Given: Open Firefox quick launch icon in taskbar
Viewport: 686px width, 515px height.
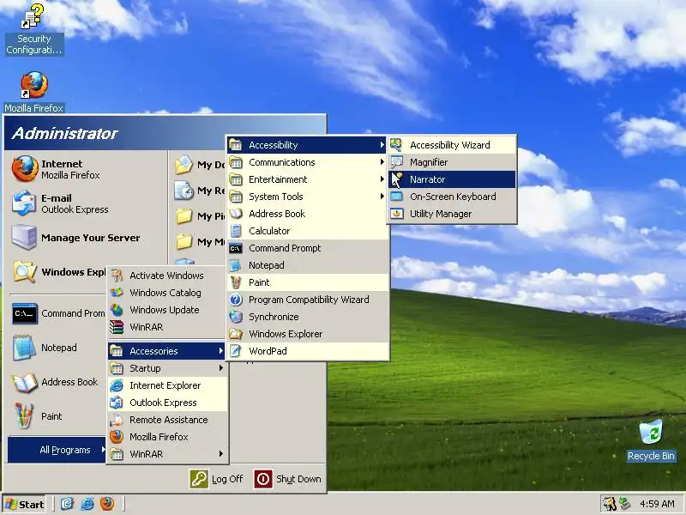Looking at the screenshot, I should coord(107,504).
